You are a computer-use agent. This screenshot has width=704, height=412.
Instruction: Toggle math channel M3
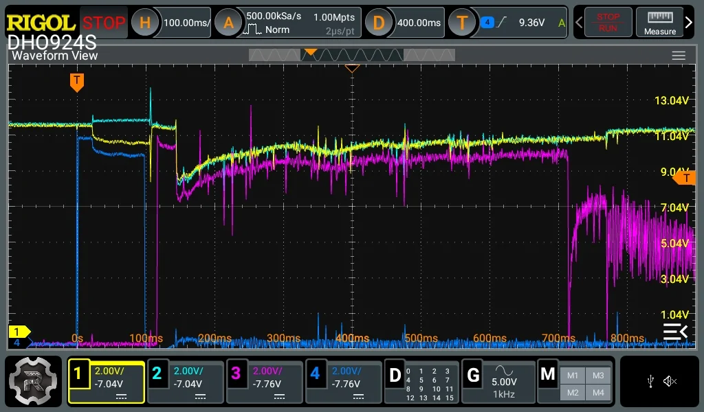tap(598, 375)
